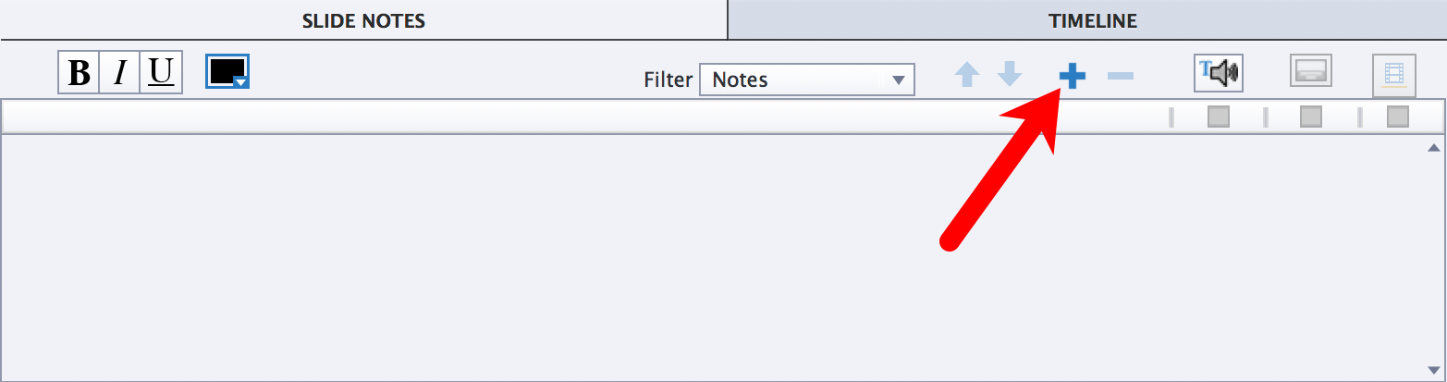Add a new slide note with plus icon
Viewport: 1447px width, 382px height.
point(1072,77)
